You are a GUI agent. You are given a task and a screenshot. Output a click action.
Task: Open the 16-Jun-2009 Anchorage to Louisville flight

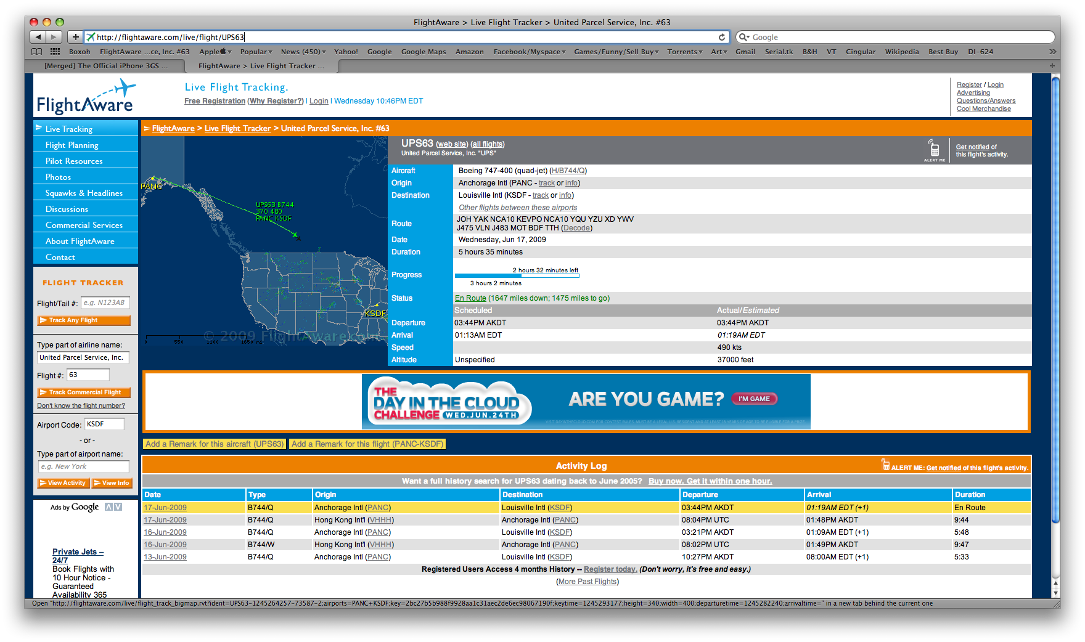(x=165, y=532)
